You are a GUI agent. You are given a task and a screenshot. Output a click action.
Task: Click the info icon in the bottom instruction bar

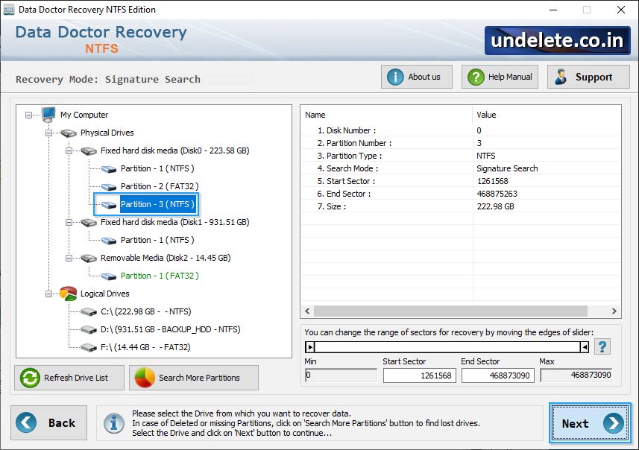[113, 423]
